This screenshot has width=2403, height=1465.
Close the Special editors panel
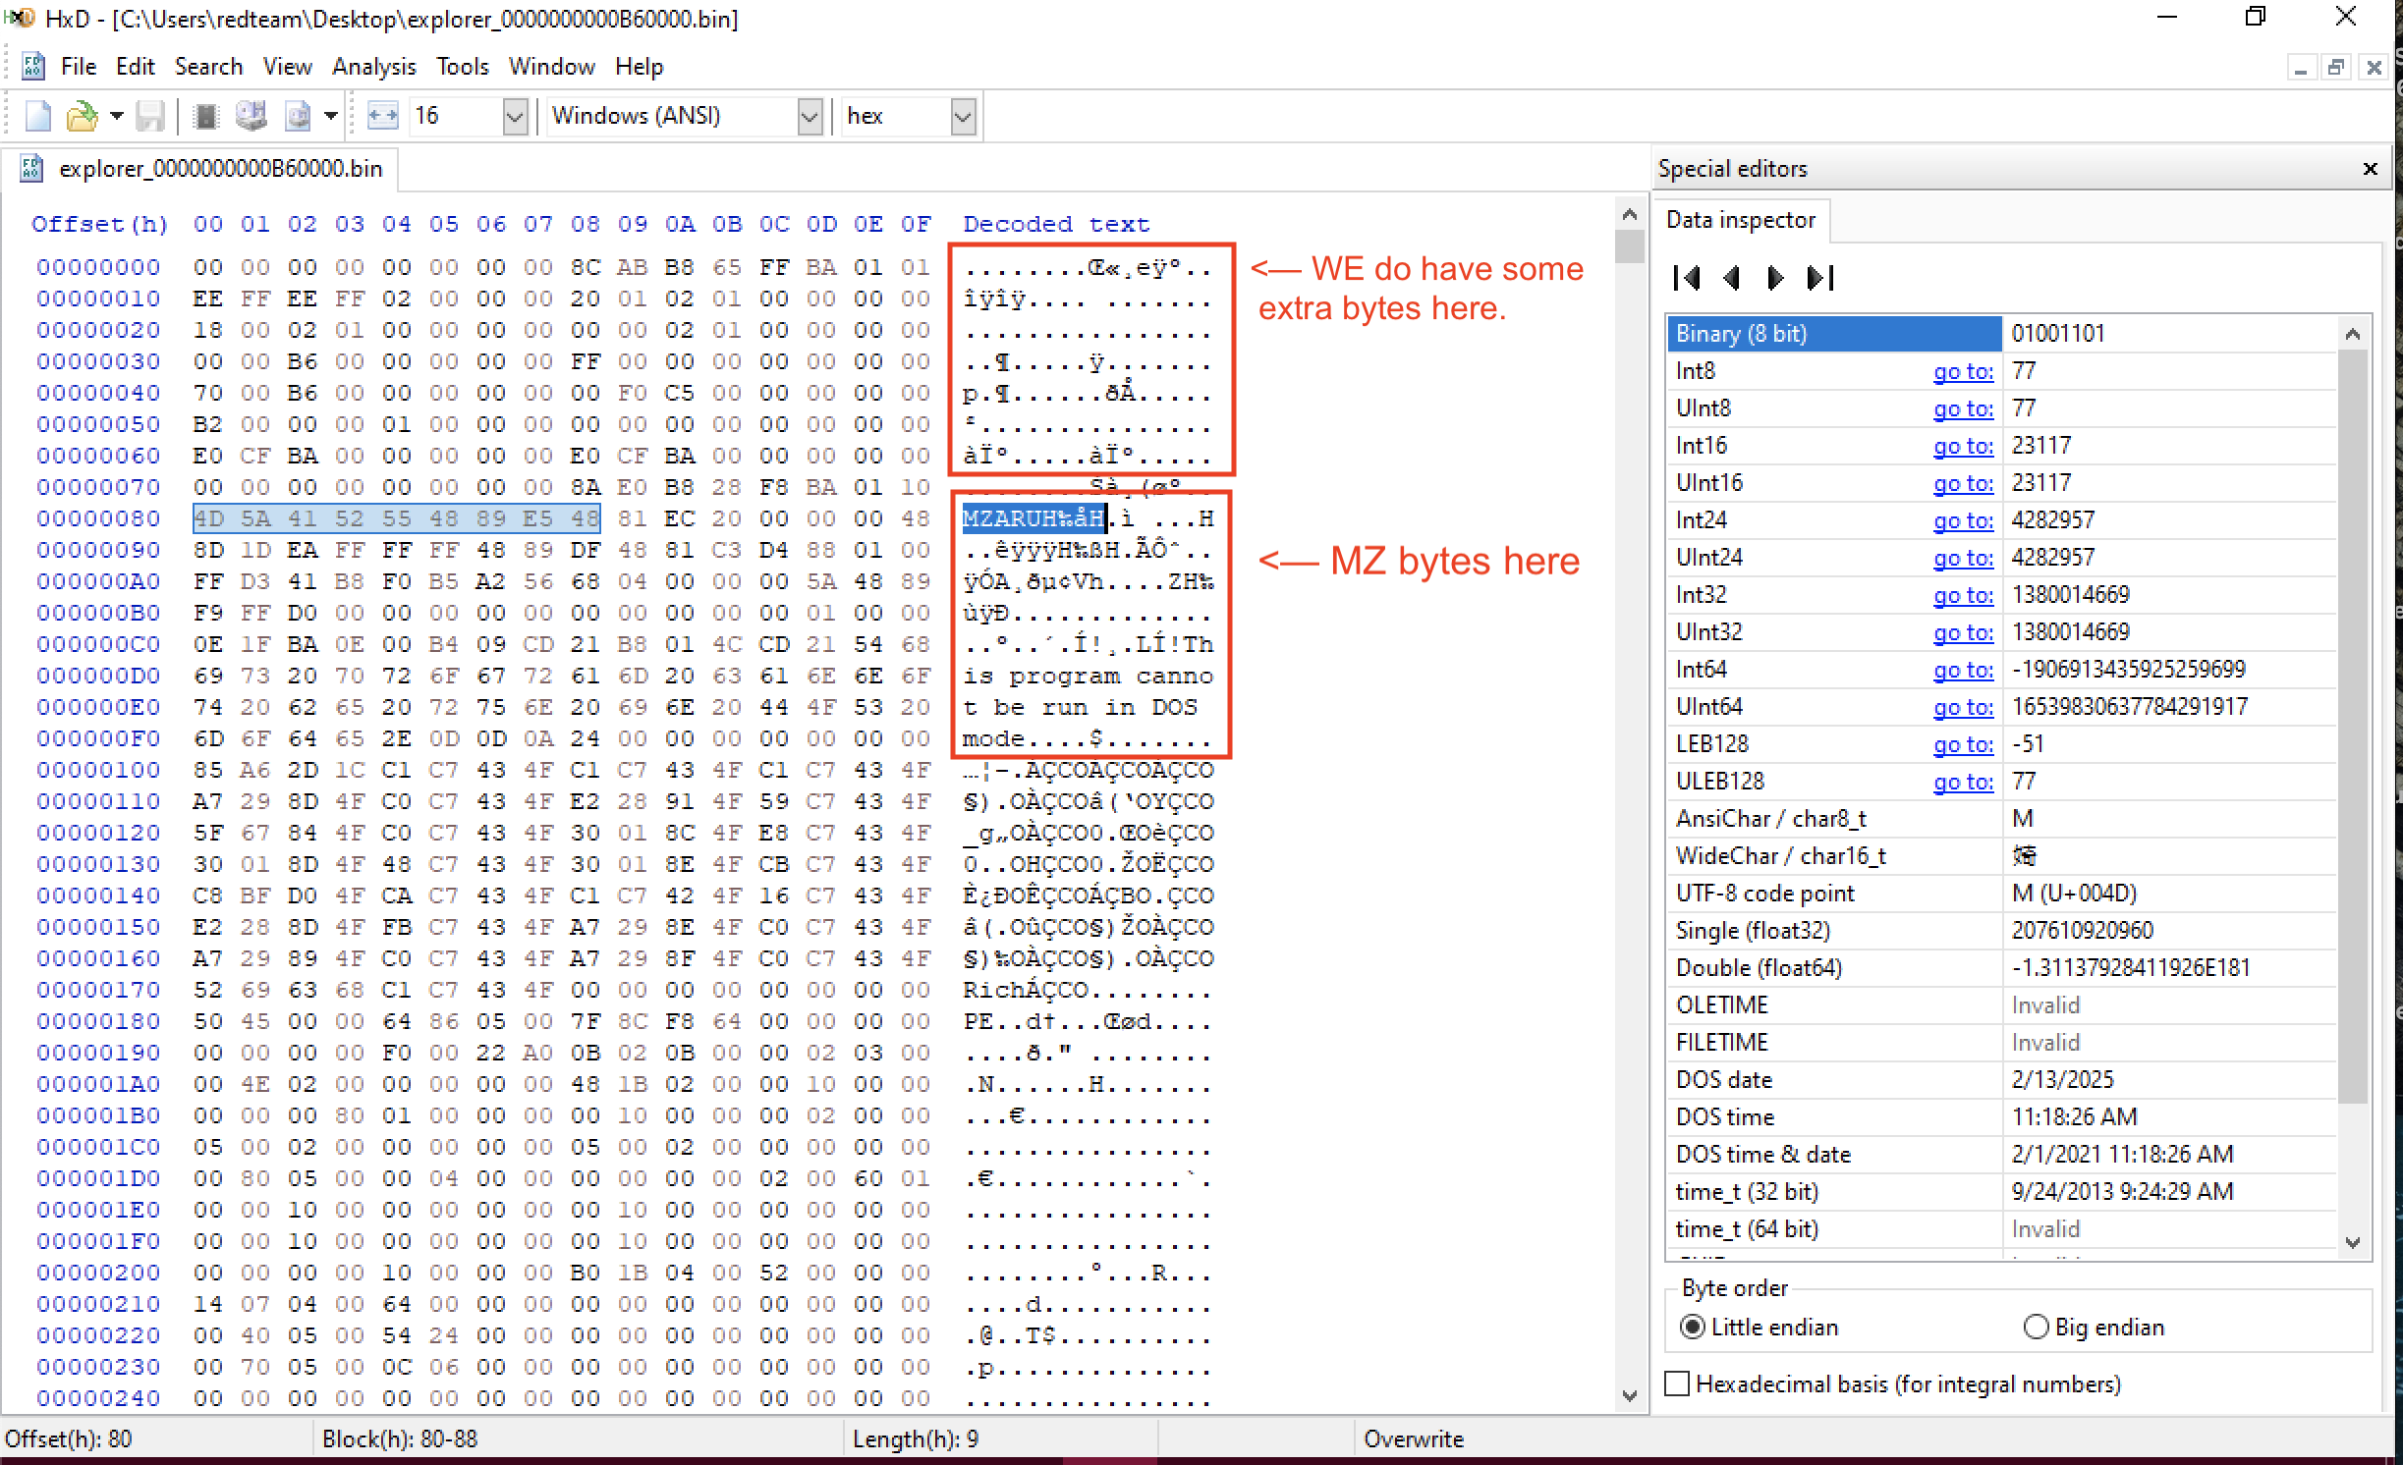(x=2370, y=169)
